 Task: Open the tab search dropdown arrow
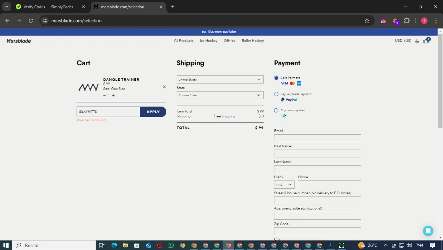click(x=6, y=6)
